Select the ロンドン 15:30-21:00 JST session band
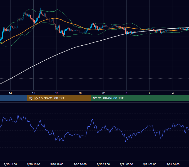Image resolution: width=189 pixels, height=167 pixels. (59, 98)
